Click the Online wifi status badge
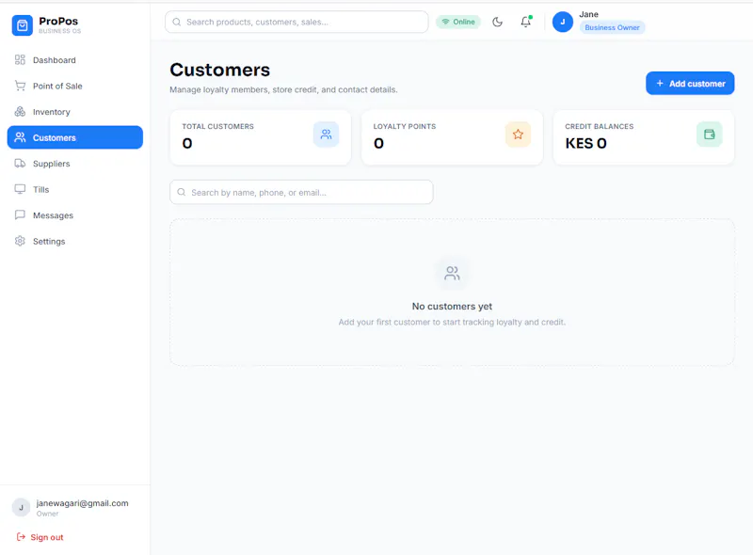 coord(458,22)
